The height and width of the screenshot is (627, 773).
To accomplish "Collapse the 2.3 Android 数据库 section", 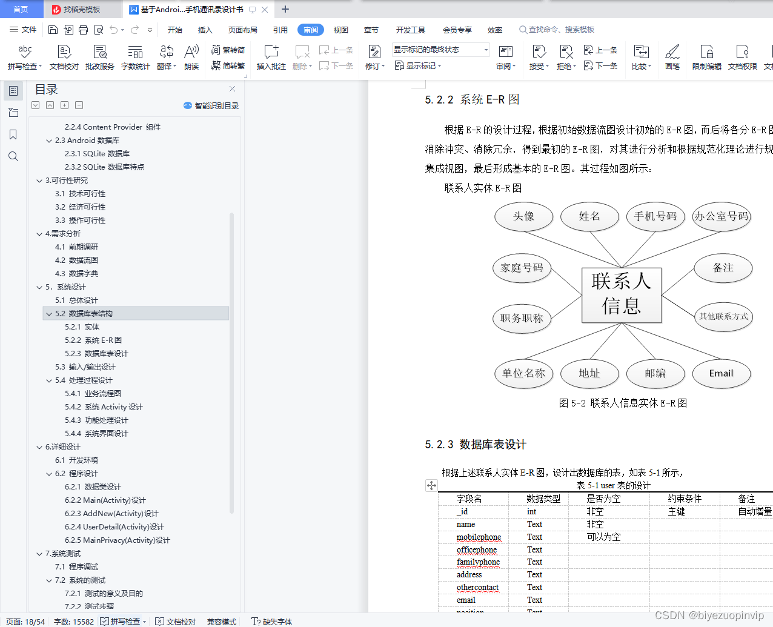I will pos(49,141).
